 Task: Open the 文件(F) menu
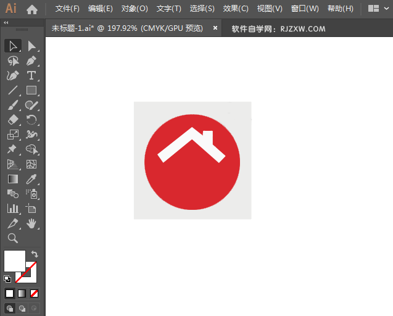67,9
